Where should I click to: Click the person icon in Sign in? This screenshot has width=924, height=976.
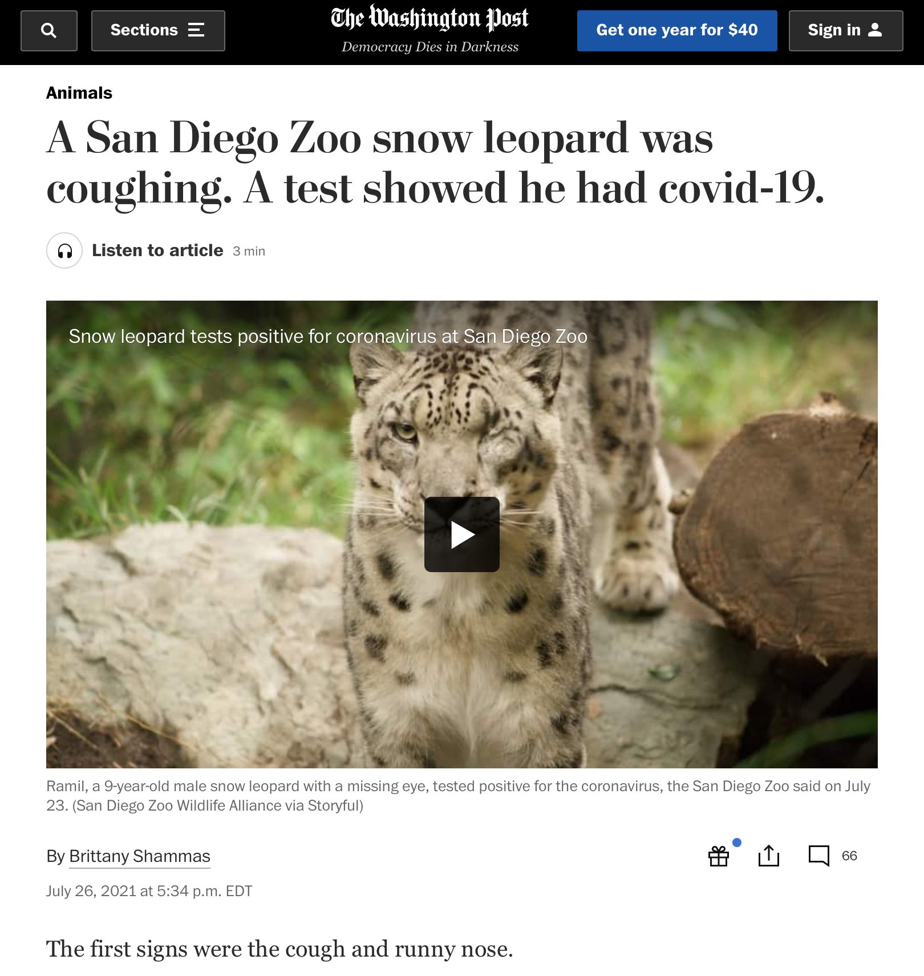point(875,30)
